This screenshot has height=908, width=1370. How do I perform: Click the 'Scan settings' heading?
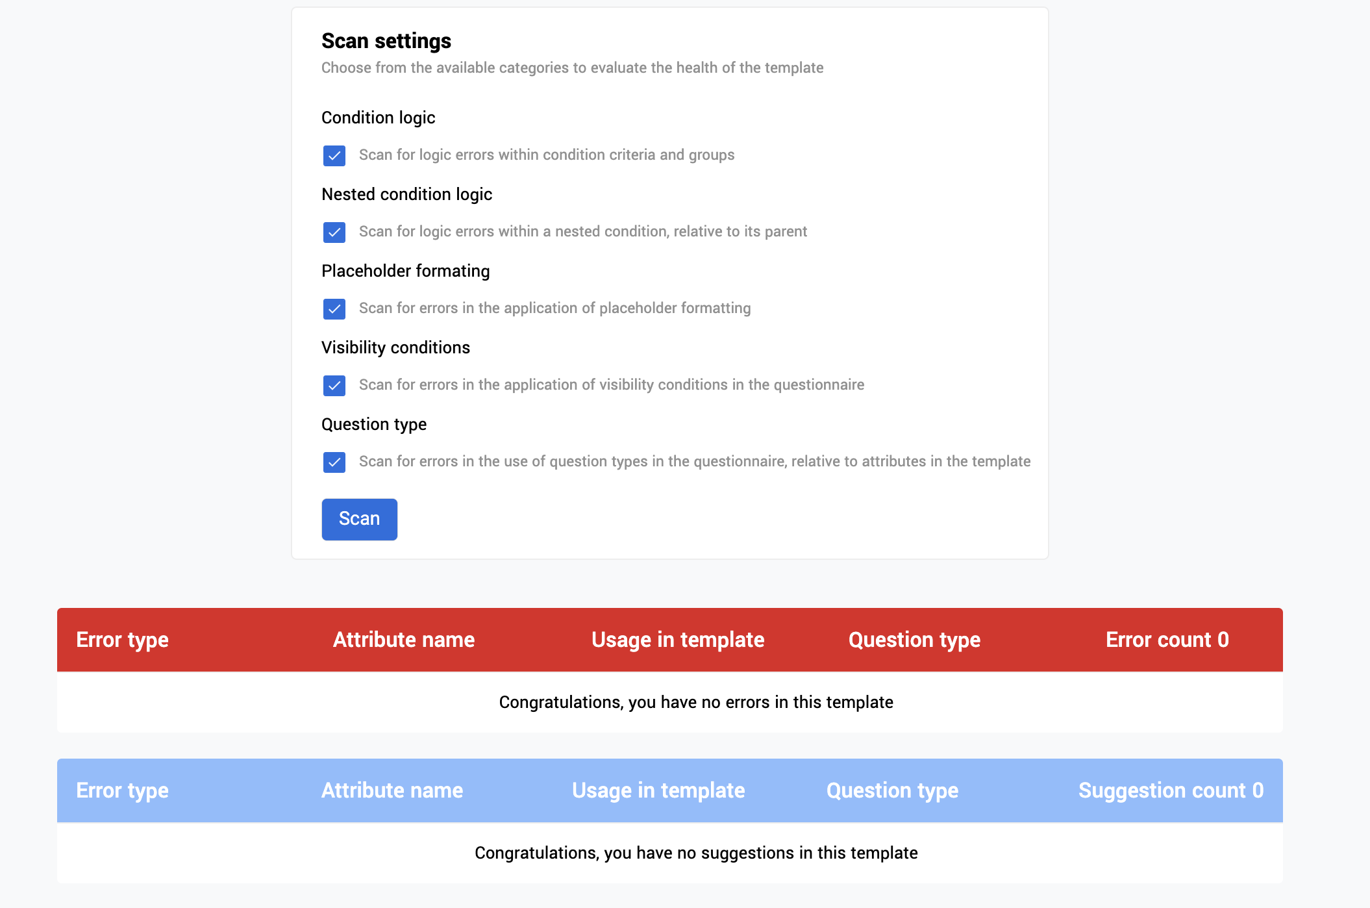(x=386, y=41)
